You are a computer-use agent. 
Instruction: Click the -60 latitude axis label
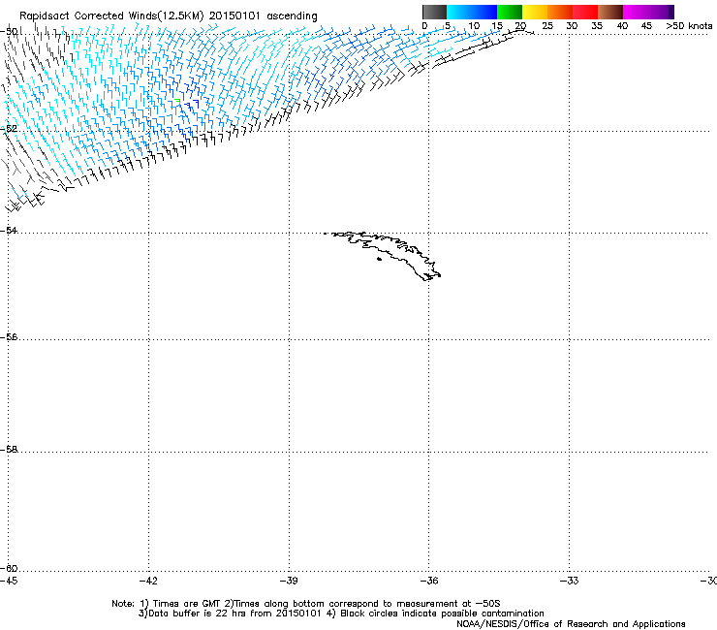click(9, 568)
